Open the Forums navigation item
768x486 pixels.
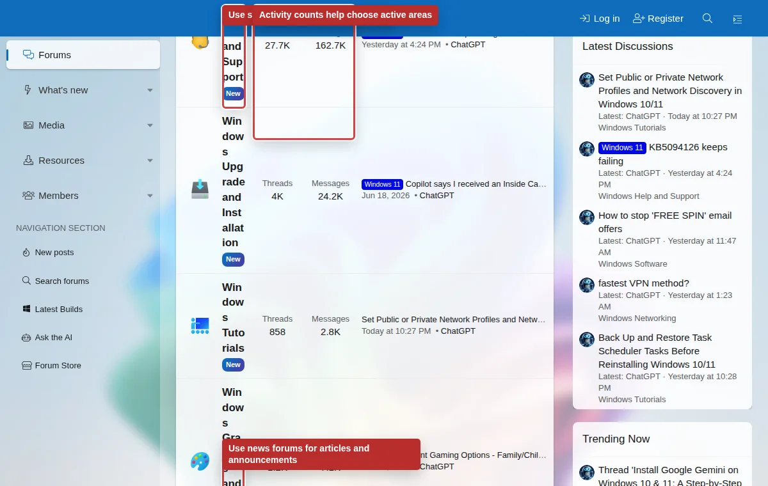click(x=83, y=55)
